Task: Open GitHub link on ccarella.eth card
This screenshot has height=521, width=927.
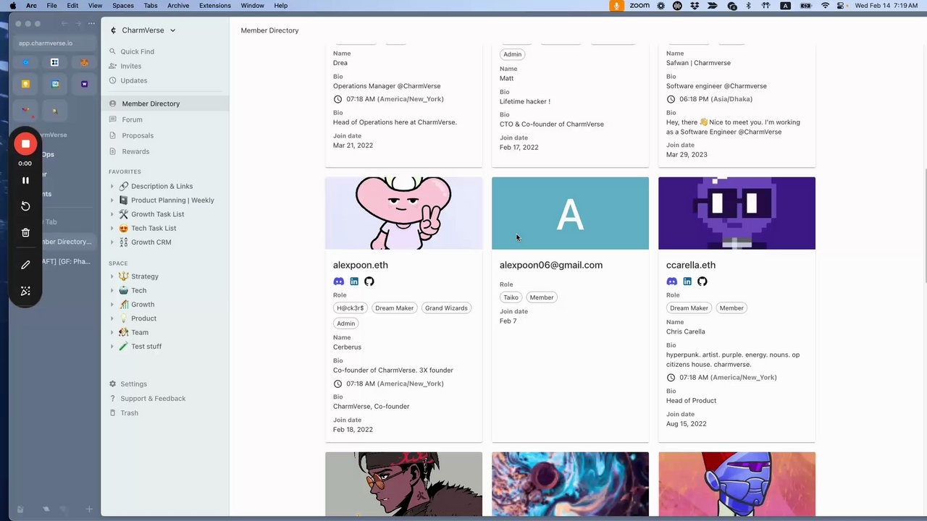Action: pyautogui.click(x=702, y=281)
